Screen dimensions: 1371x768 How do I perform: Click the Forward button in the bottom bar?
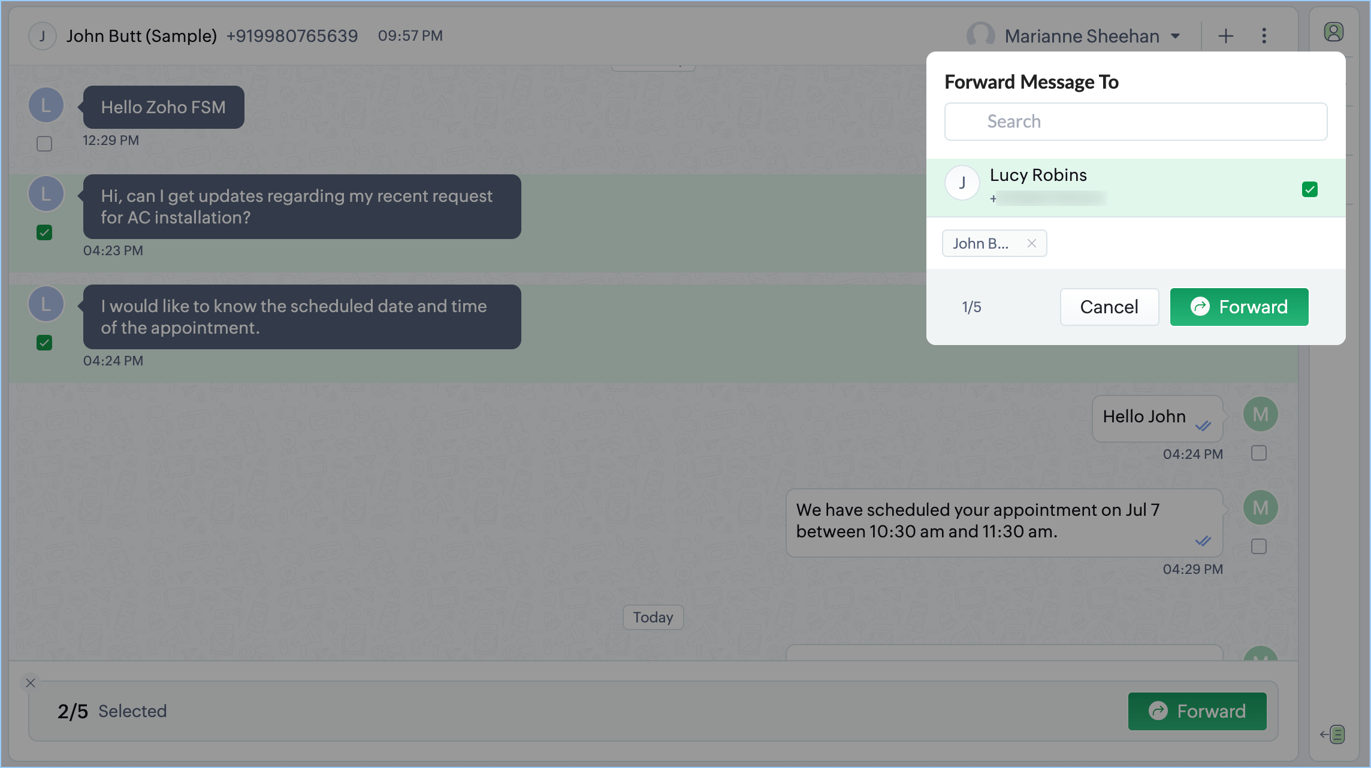(x=1197, y=711)
